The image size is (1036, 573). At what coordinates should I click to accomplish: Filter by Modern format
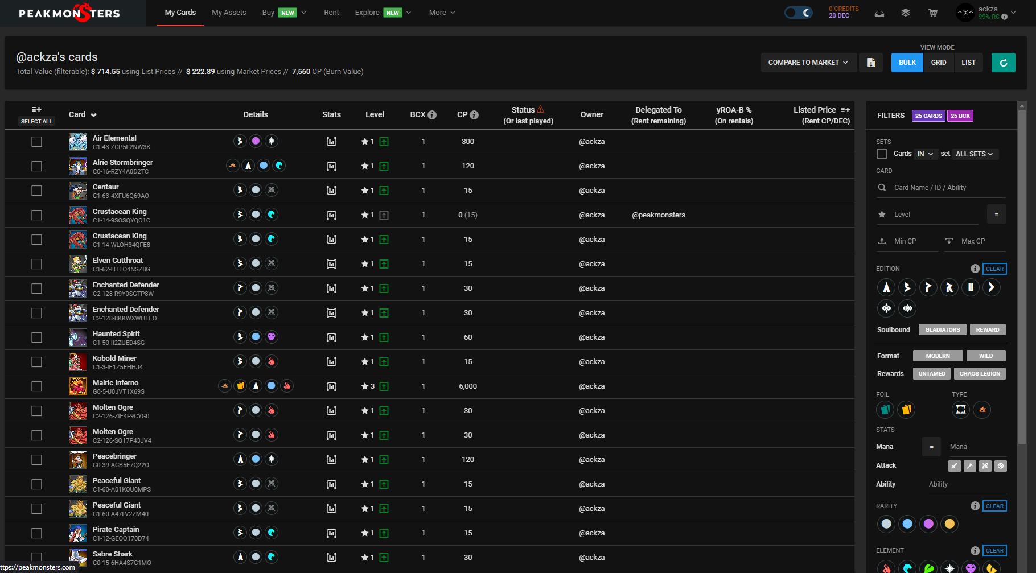pos(938,356)
